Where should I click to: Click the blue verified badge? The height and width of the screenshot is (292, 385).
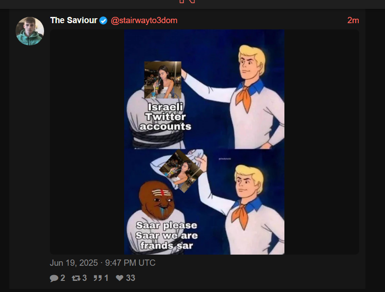pyautogui.click(x=103, y=20)
